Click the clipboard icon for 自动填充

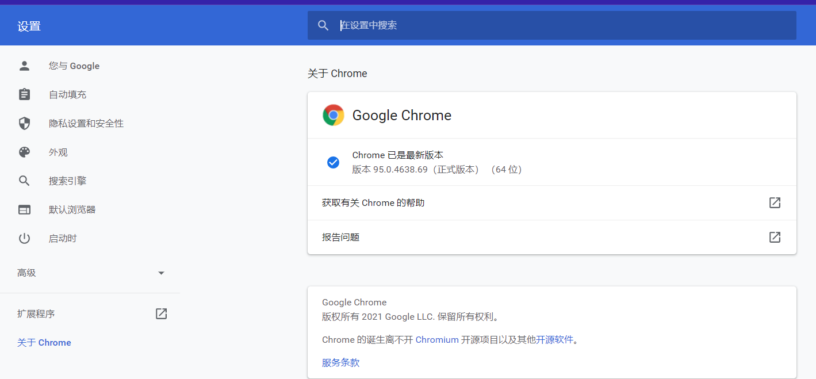point(24,94)
